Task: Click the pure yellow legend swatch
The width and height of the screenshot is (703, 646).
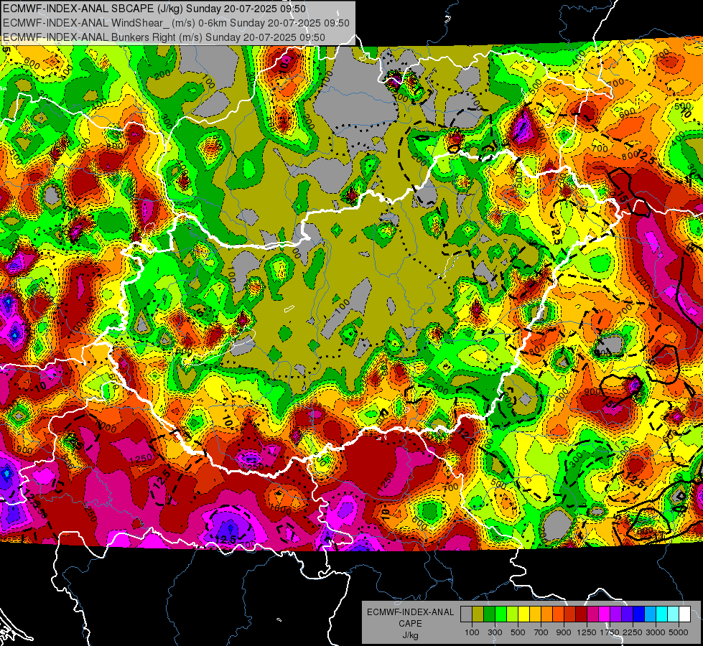Action: (x=523, y=614)
